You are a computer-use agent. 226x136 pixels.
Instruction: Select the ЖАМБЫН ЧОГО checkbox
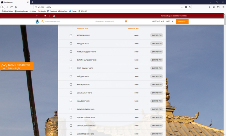71,101
